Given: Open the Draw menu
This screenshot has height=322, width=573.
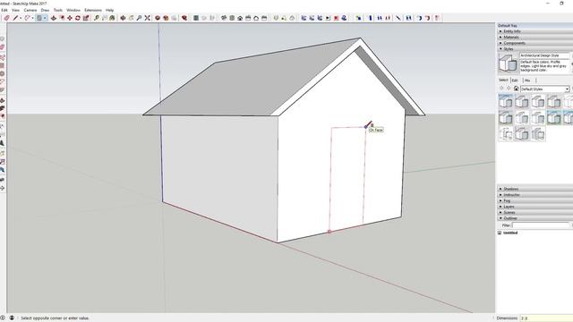Looking at the screenshot, I should pyautogui.click(x=45, y=10).
